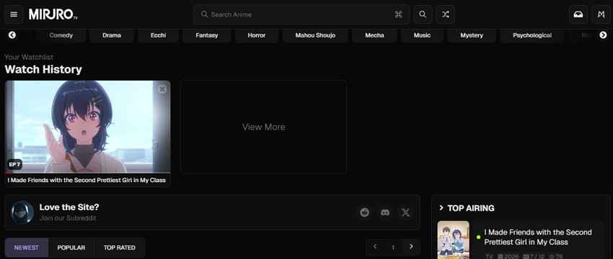This screenshot has height=259, width=613.
Task: Open the M profile avatar
Action: coord(601,14)
